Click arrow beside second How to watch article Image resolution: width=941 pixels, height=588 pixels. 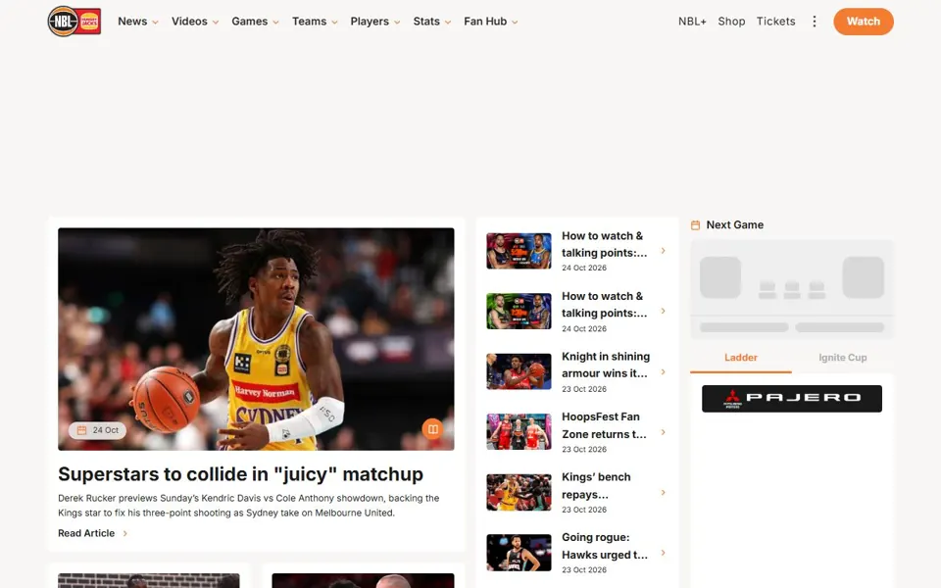click(664, 311)
